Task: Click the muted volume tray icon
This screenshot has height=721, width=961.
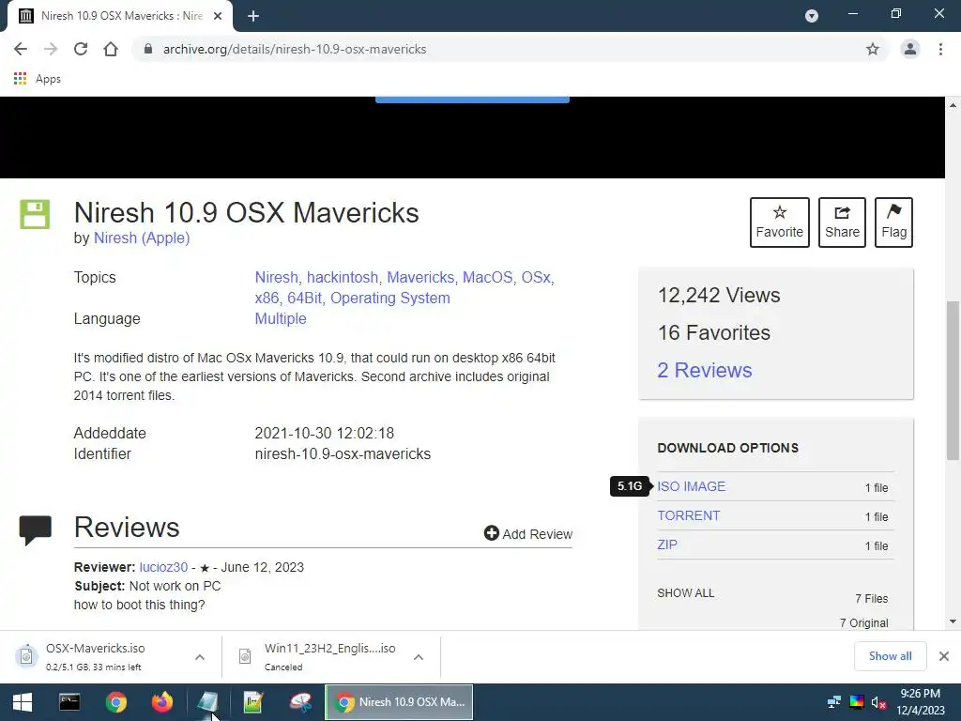Action: pos(878,702)
